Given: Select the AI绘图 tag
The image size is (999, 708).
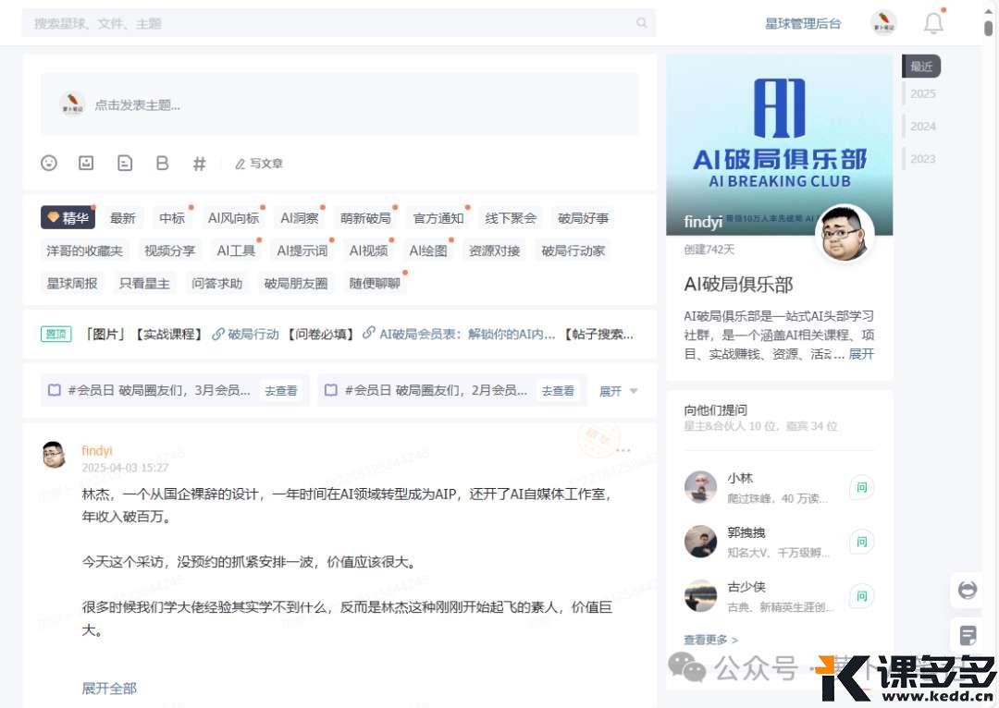Looking at the screenshot, I should [x=428, y=250].
